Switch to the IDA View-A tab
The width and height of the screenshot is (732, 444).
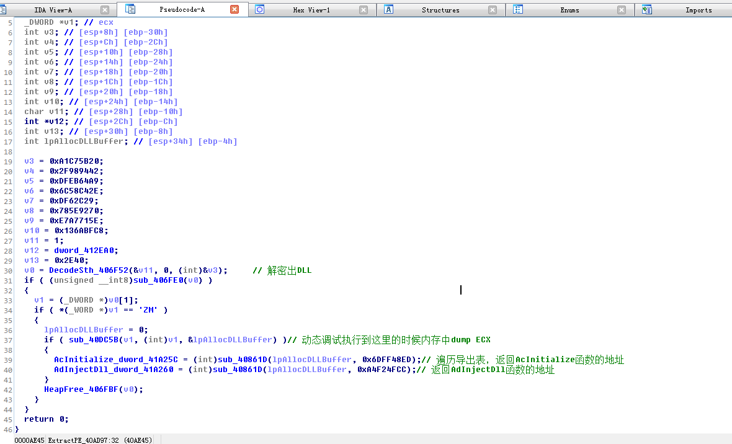pyautogui.click(x=53, y=10)
